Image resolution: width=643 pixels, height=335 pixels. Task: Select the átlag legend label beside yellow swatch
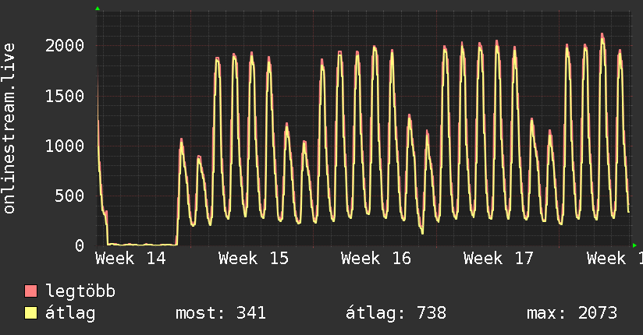[x=70, y=313]
